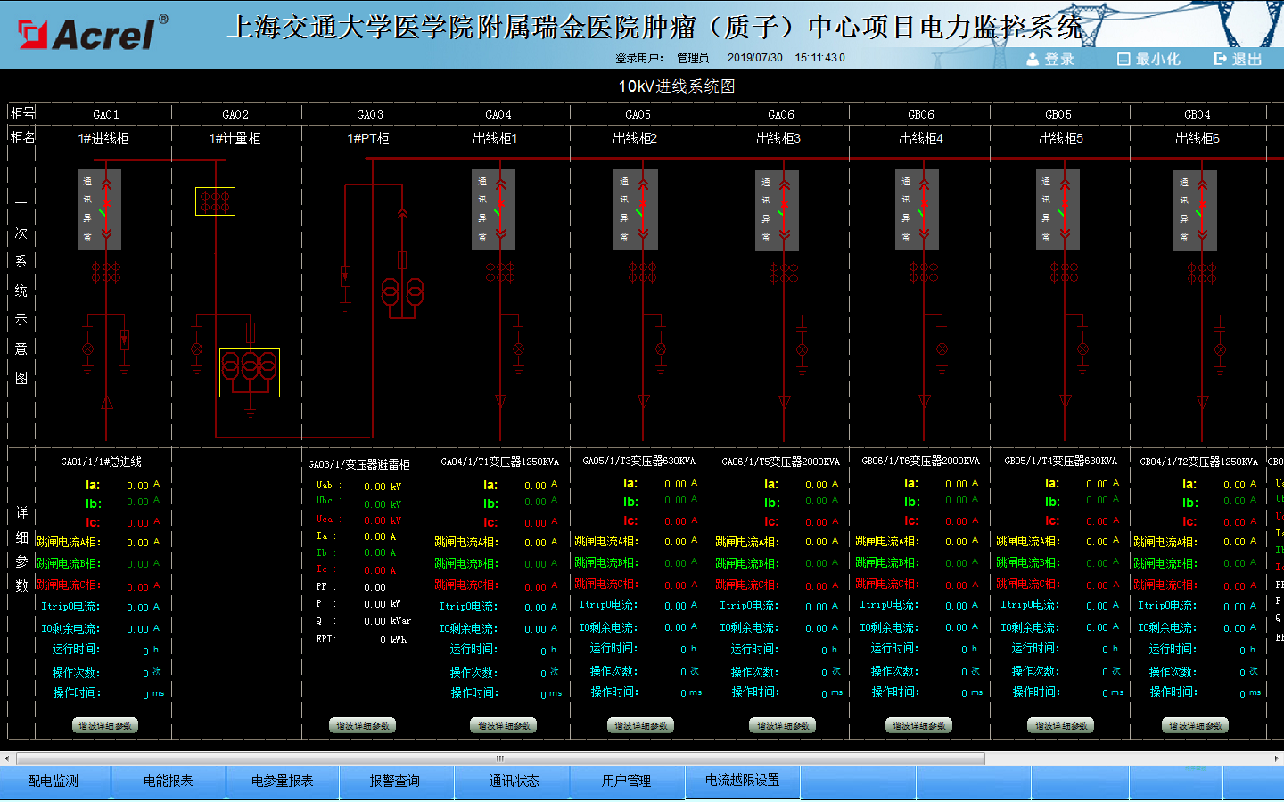Viewport: 1284px width, 802px height.
Task: Click the GA04 出线柜1 circuit breaker symbol
Action: 495,210
